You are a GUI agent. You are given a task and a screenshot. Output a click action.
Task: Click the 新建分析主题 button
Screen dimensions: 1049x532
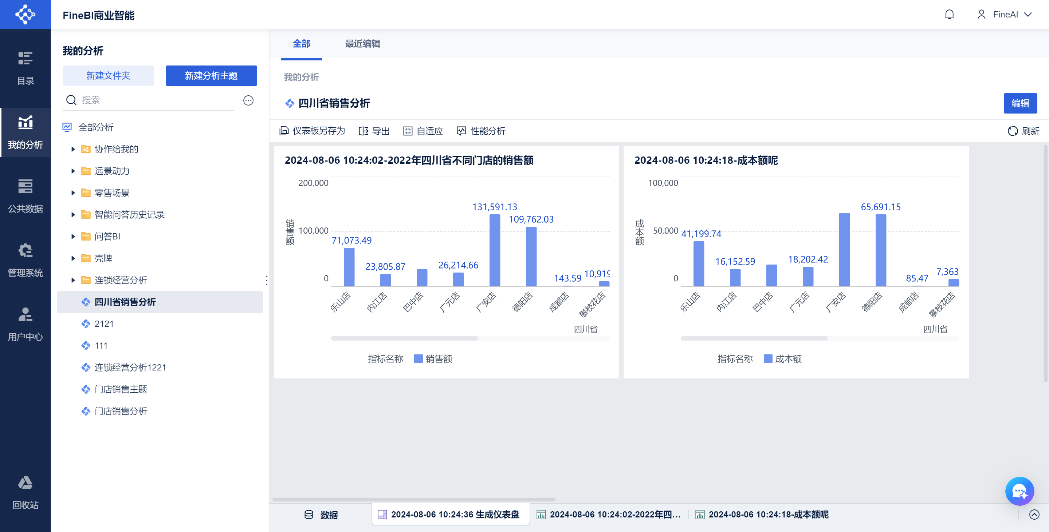(x=211, y=76)
